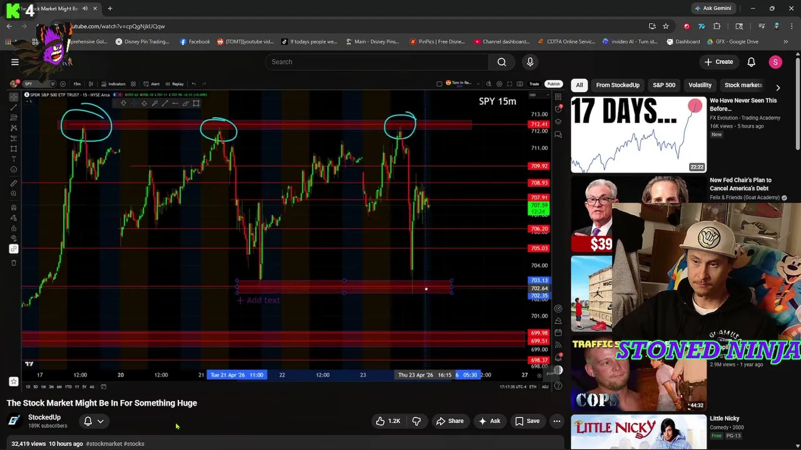Save the video to a playlist

527,421
